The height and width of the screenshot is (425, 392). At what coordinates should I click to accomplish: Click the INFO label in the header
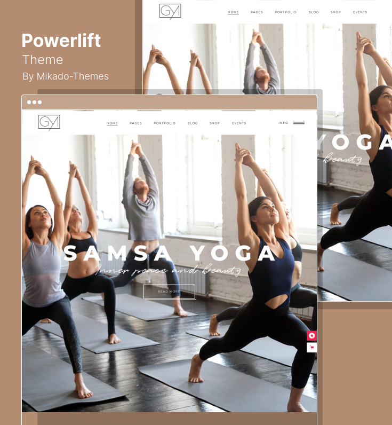pos(283,123)
